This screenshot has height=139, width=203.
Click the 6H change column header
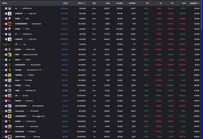(x=172, y=3)
